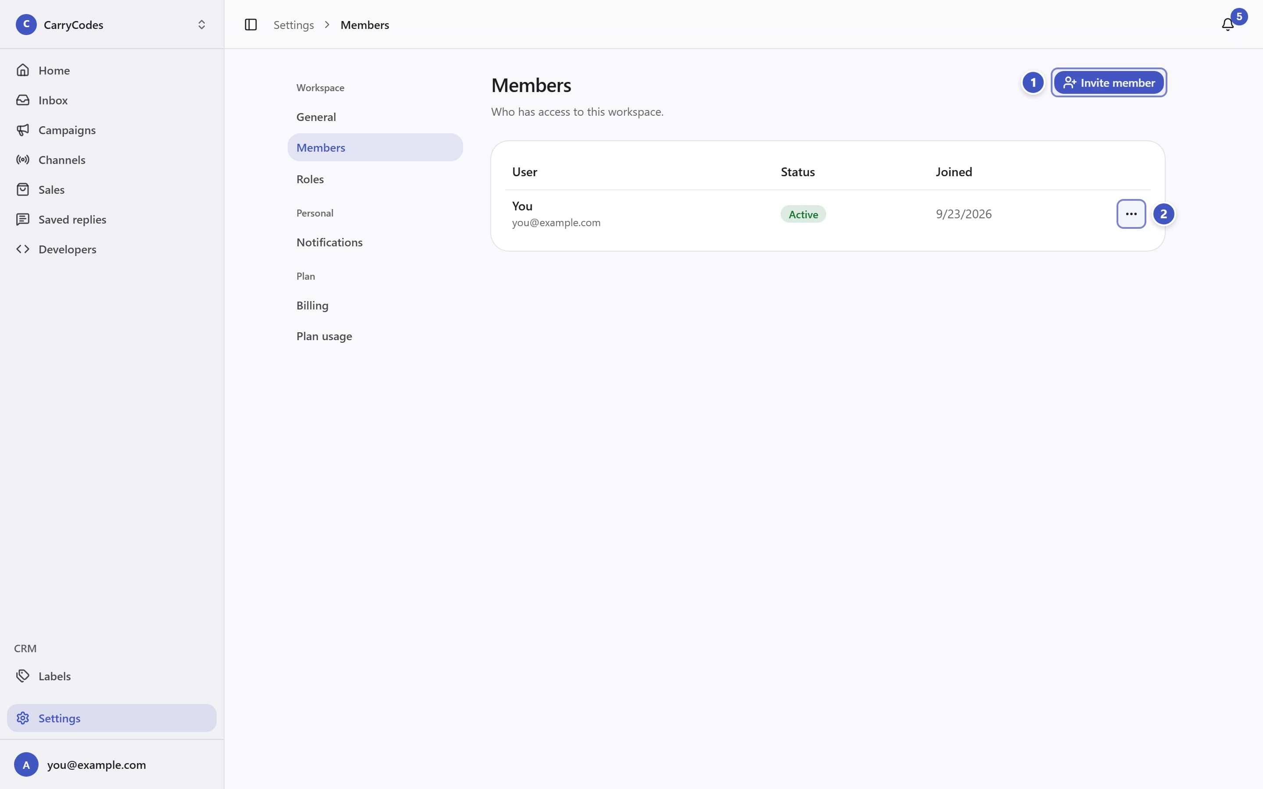Click the joined date 9/23/2026
The image size is (1263, 789).
963,214
